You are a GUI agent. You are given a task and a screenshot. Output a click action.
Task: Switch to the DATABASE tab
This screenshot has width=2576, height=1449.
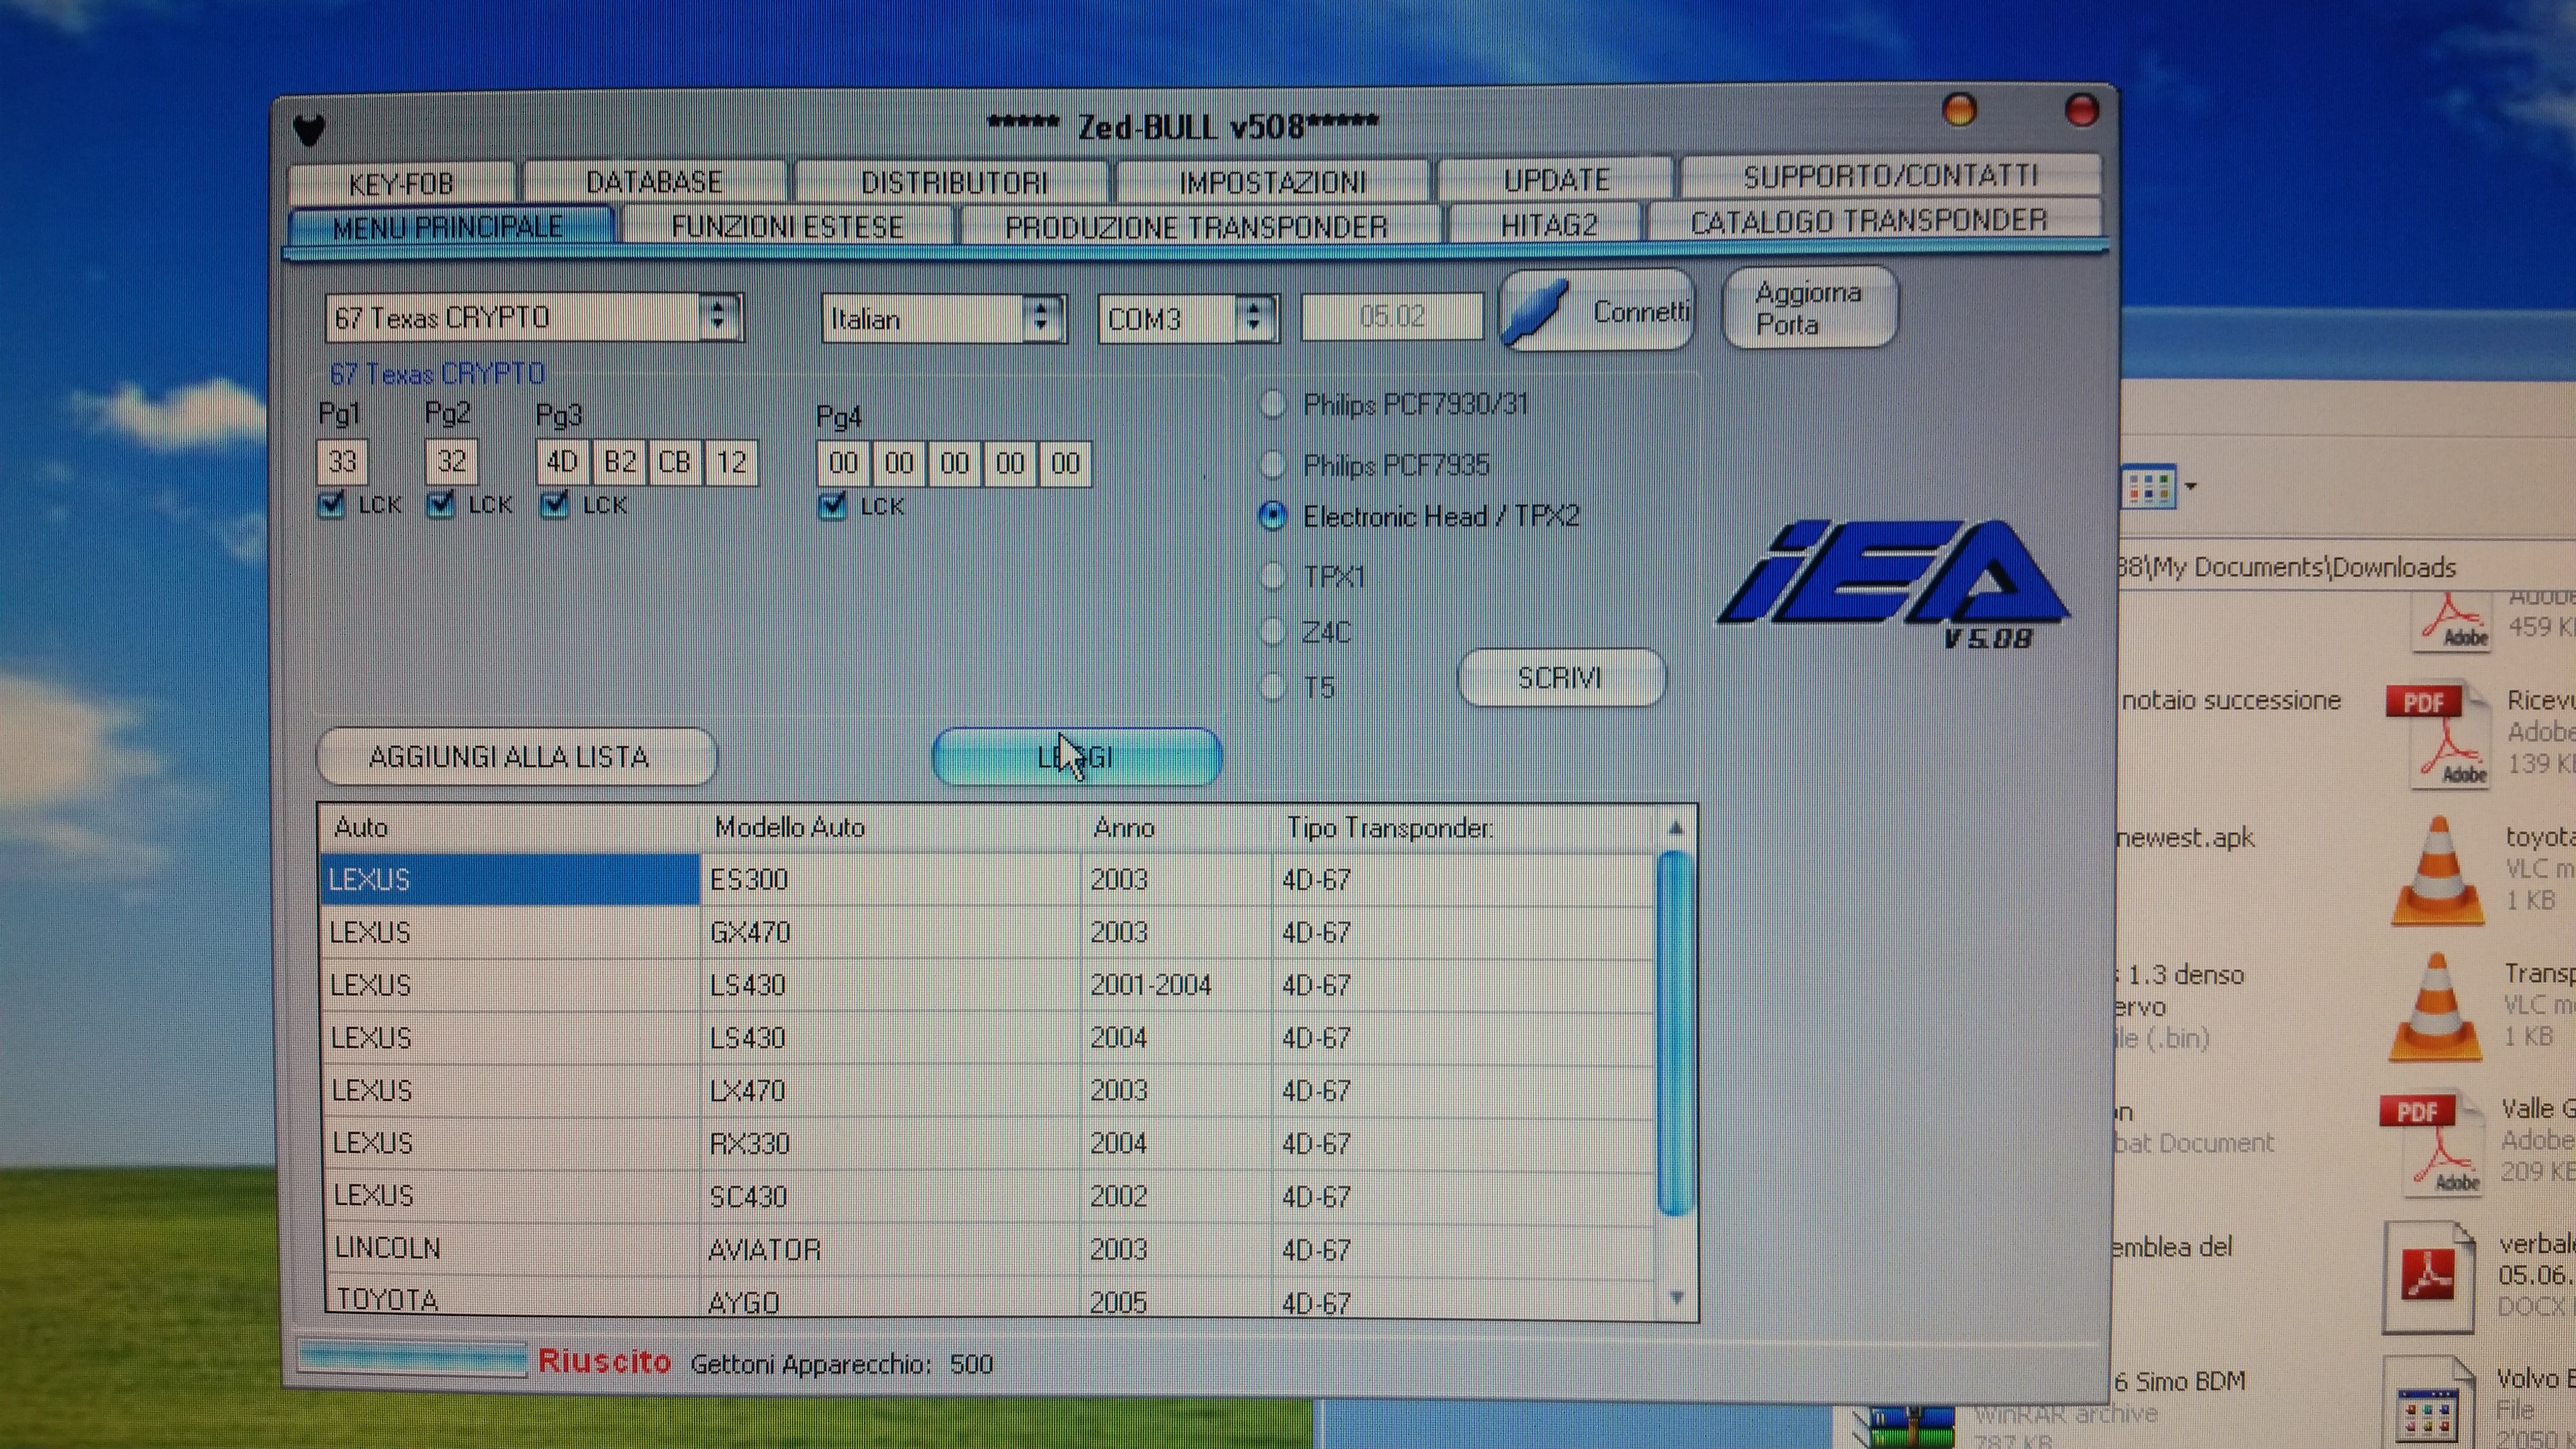[x=655, y=181]
